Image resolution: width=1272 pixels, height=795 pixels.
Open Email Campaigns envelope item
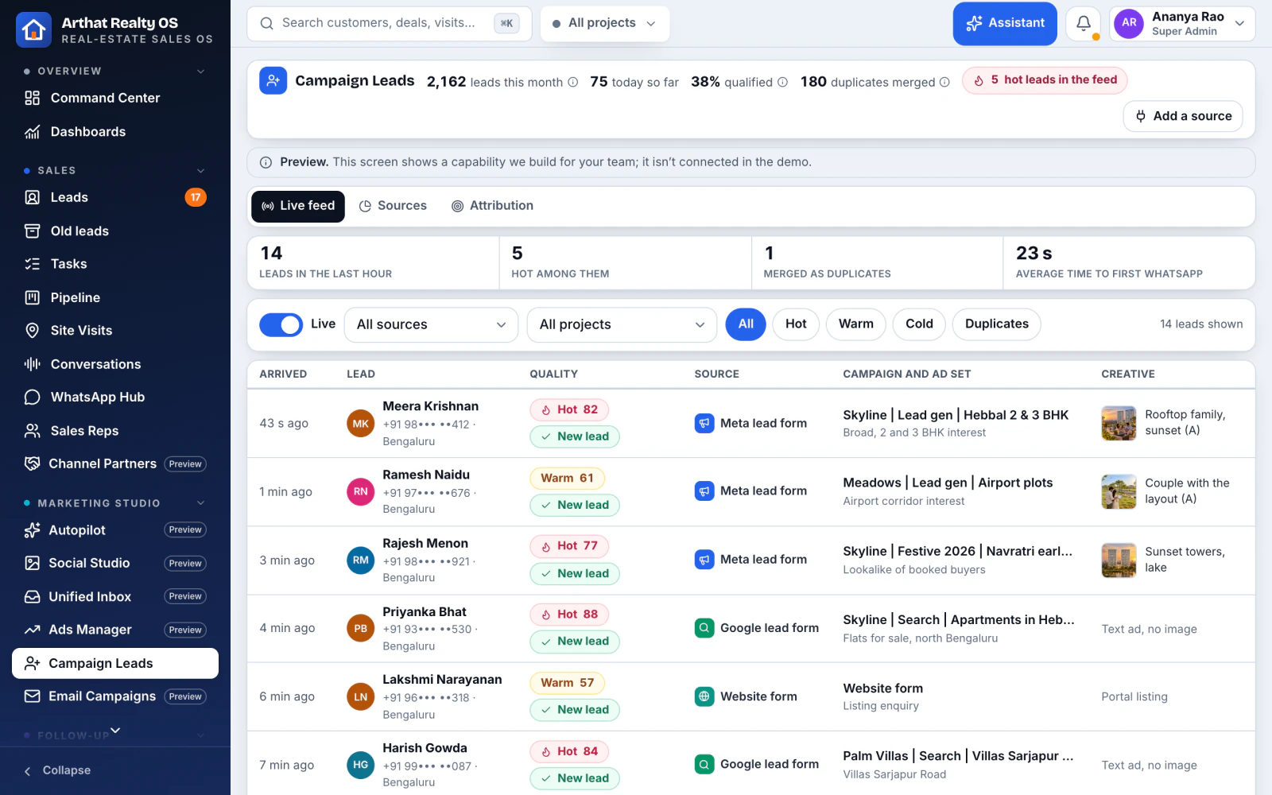coord(115,696)
